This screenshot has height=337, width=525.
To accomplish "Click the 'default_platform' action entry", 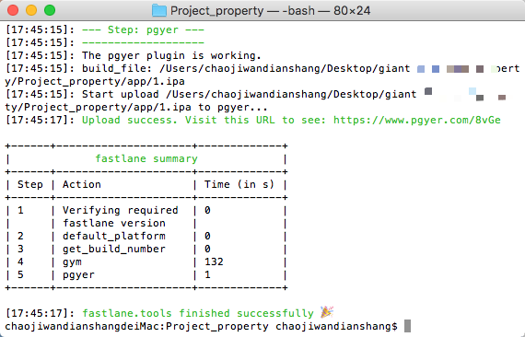I will tap(114, 237).
